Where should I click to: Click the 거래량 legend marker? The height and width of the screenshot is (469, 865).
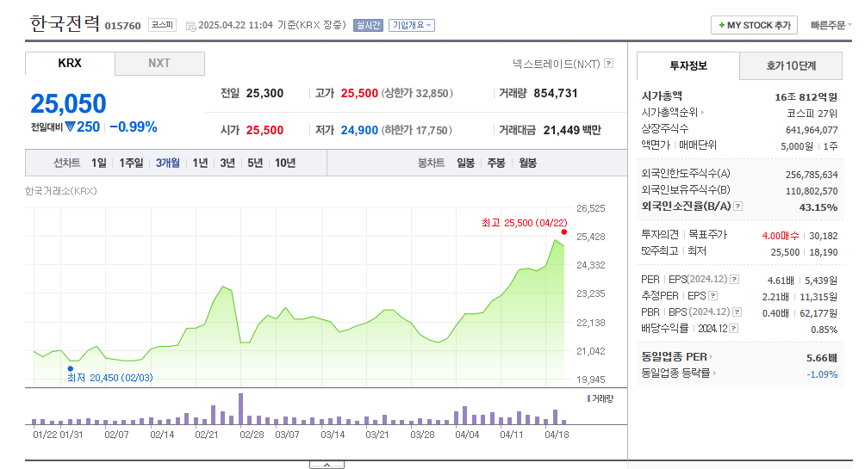coord(589,398)
